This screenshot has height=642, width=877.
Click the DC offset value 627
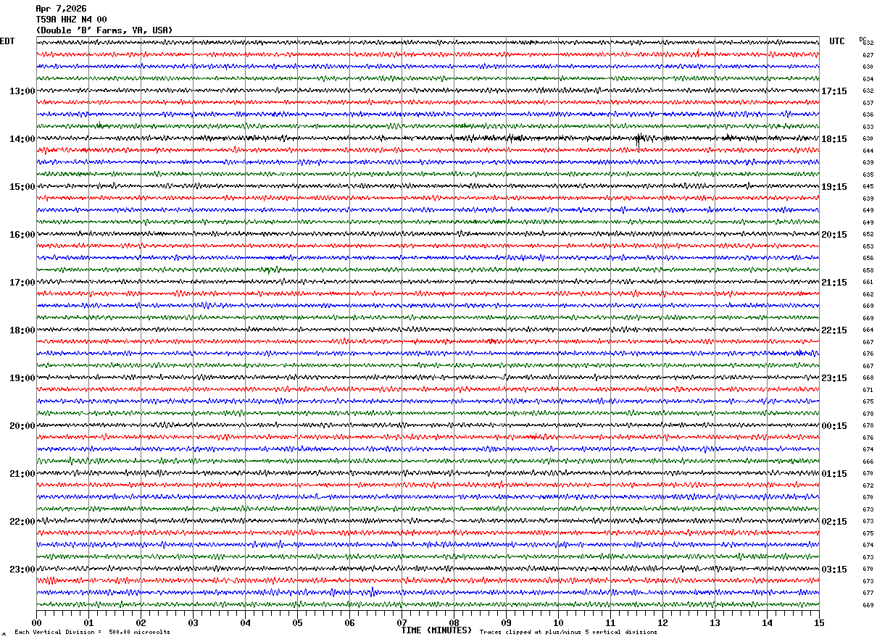pyautogui.click(x=868, y=55)
